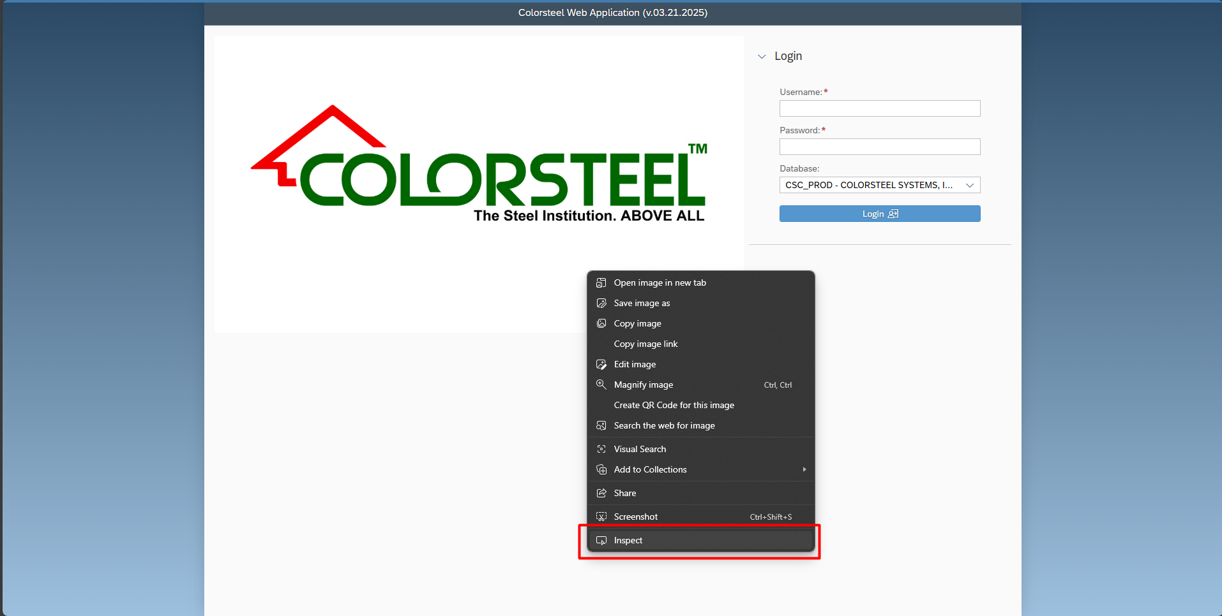The image size is (1222, 616).
Task: Click the Database combo box field
Action: click(880, 185)
